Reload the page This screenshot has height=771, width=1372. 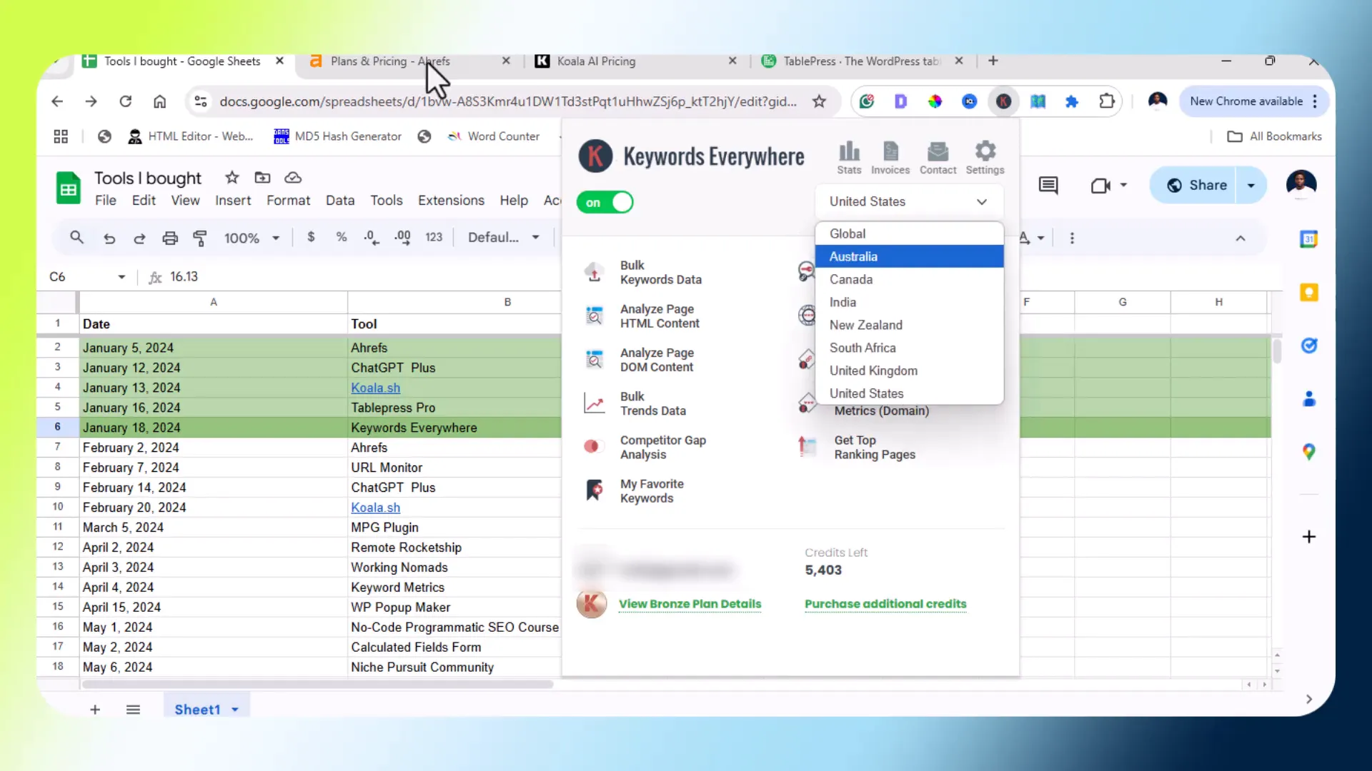click(126, 101)
